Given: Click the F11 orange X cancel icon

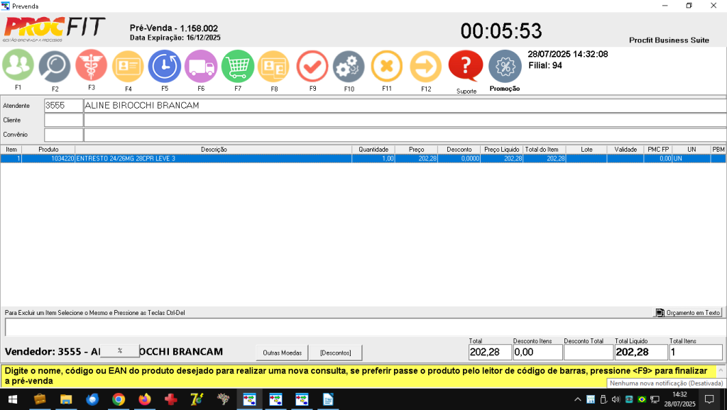Looking at the screenshot, I should click(387, 67).
